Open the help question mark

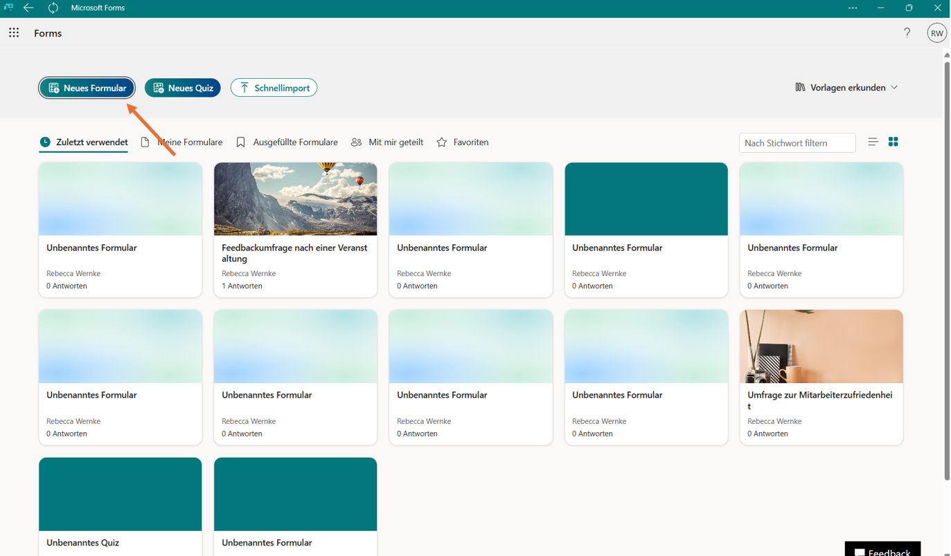[907, 33]
